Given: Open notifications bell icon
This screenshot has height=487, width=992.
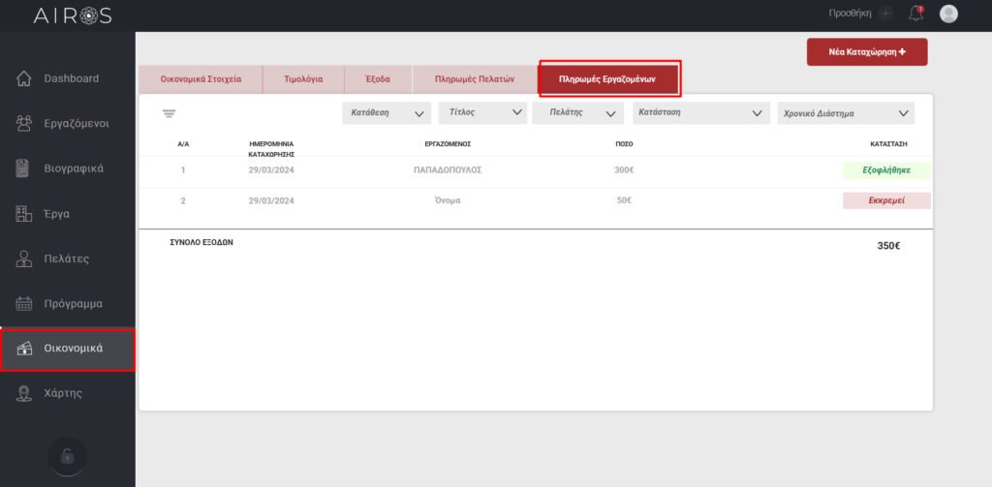Looking at the screenshot, I should 915,14.
